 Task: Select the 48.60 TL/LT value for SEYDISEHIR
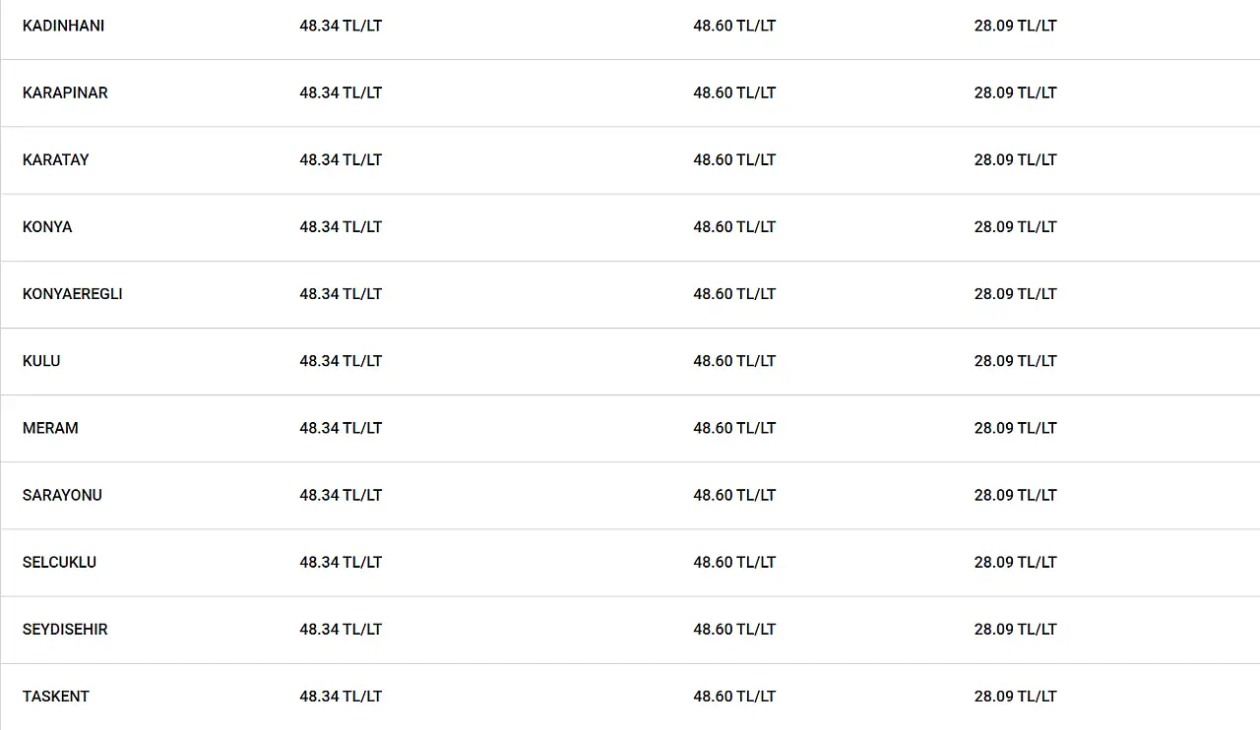[734, 629]
